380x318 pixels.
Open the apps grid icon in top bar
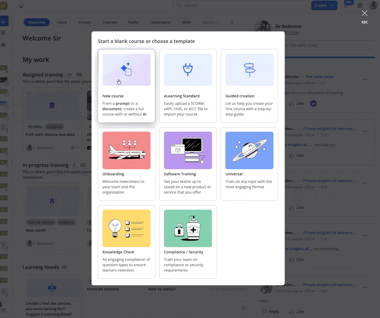(x=360, y=5)
